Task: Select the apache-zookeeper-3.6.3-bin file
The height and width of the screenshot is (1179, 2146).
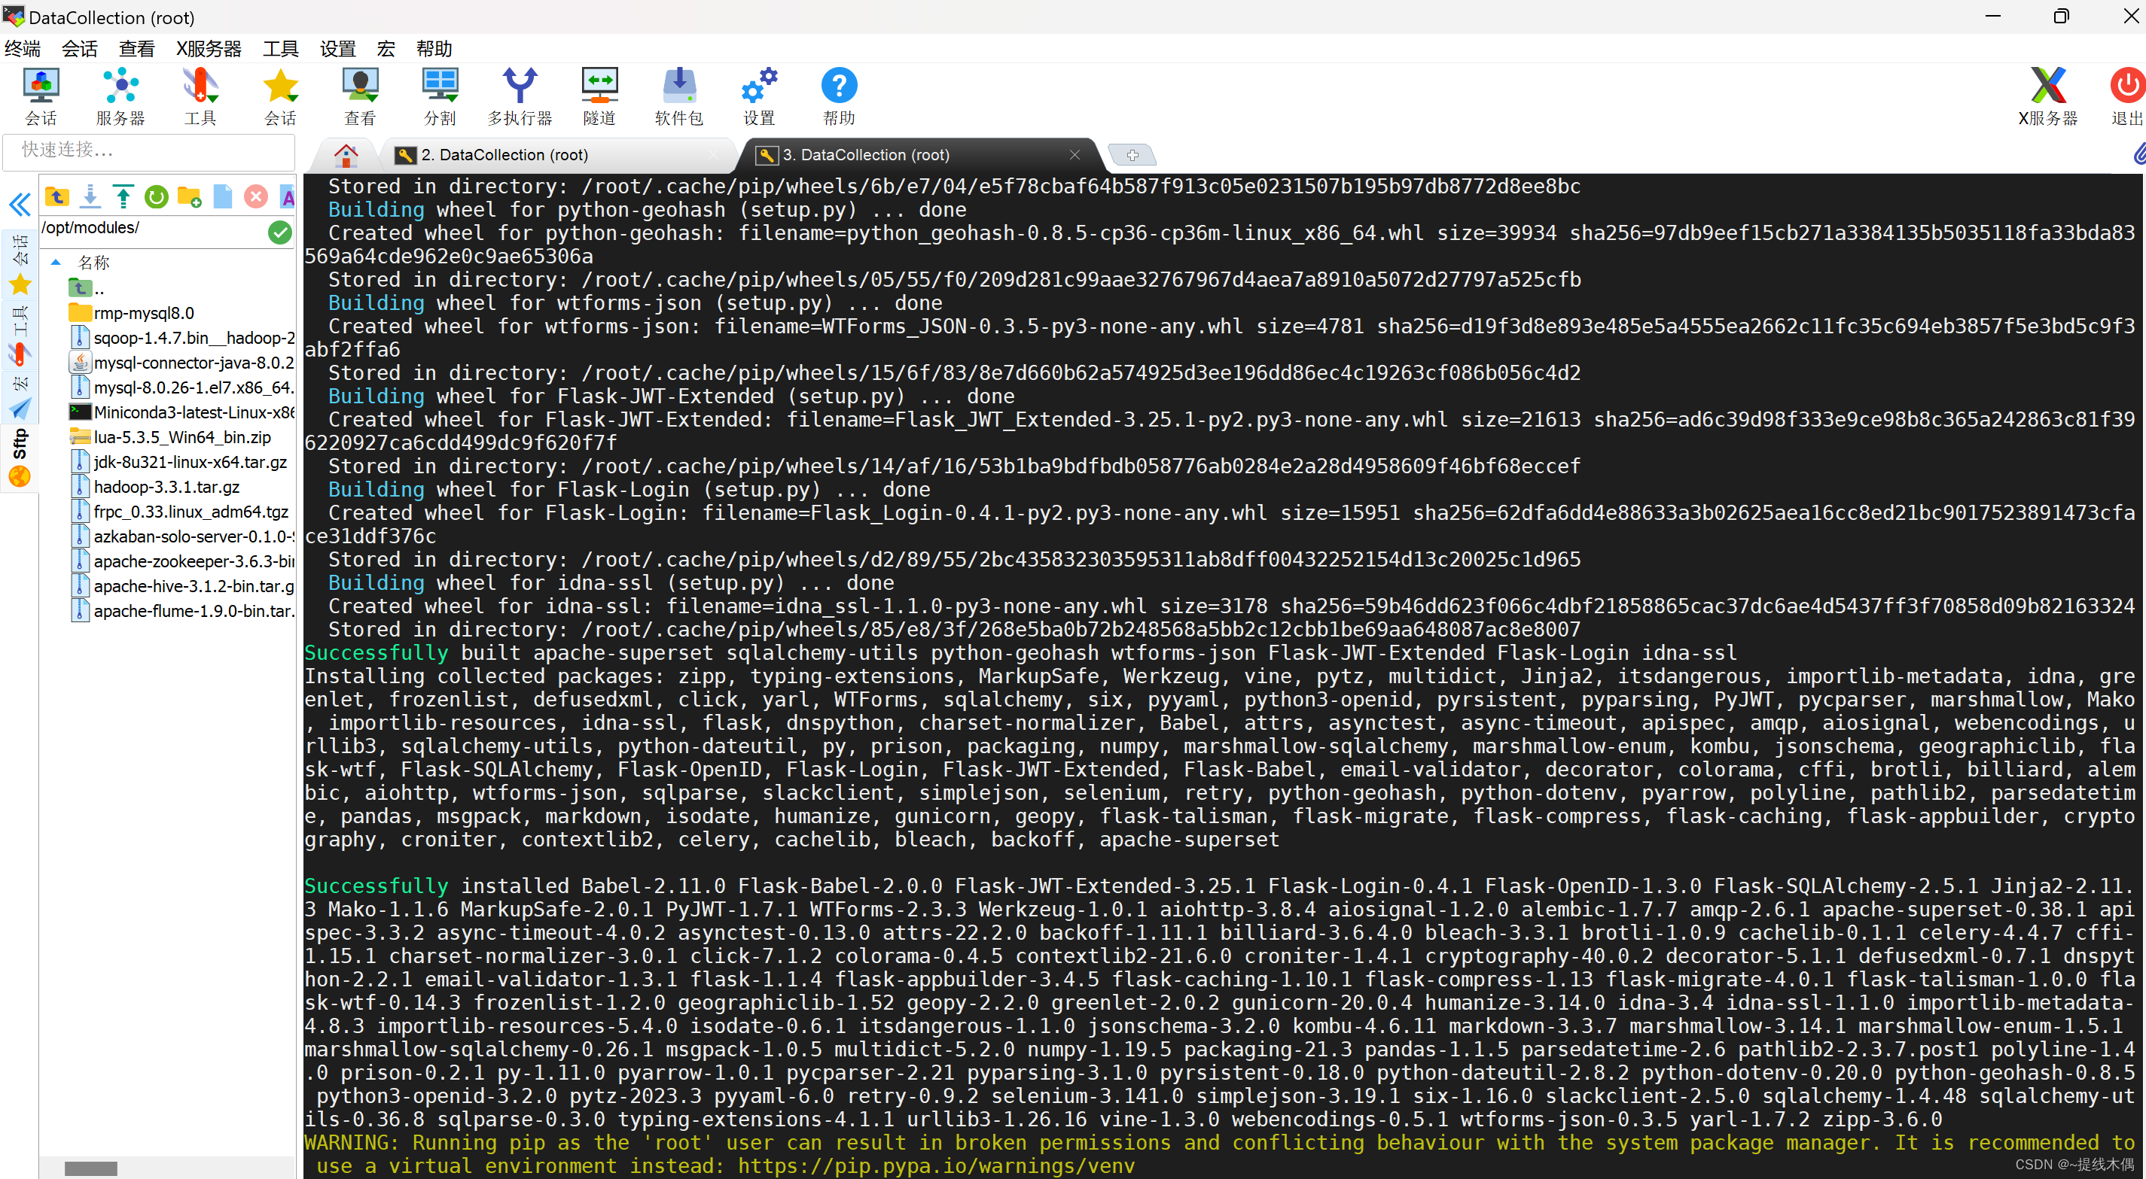Action: pos(183,562)
